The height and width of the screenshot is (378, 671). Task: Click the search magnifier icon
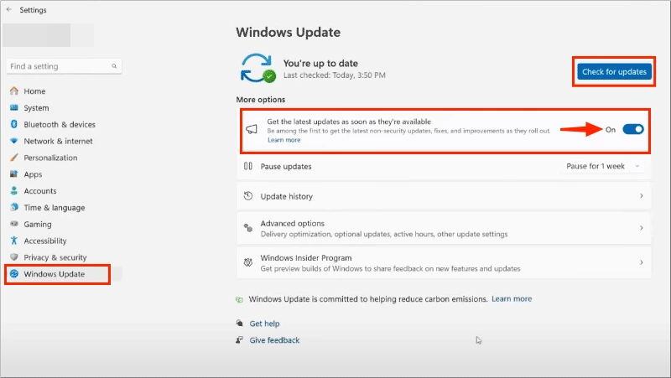114,66
